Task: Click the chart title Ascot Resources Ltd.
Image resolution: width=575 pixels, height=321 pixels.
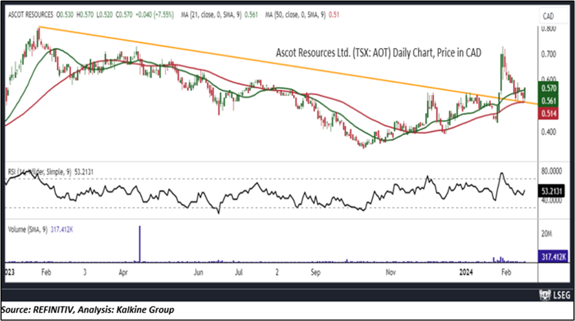Action: tap(378, 52)
